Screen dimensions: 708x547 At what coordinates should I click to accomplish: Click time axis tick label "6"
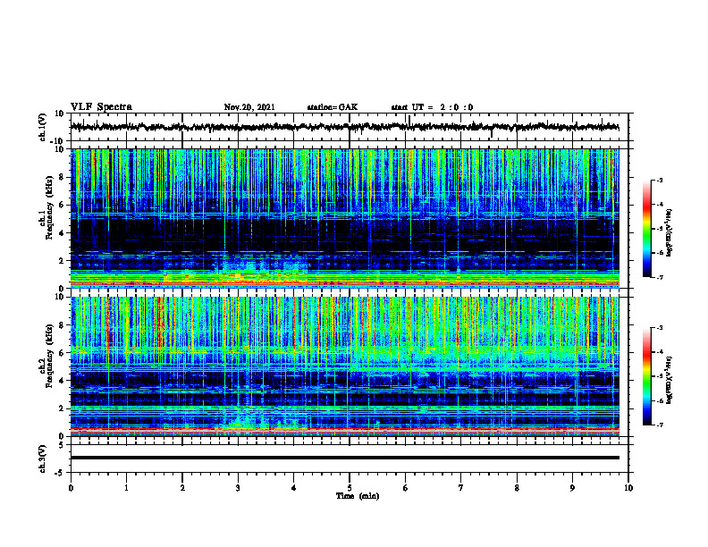pos(405,488)
